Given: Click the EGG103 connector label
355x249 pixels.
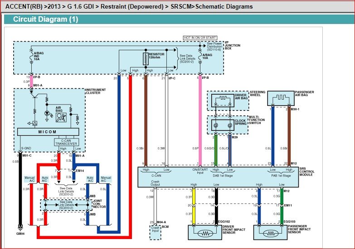Looking at the screenshot, I should pos(289,222).
